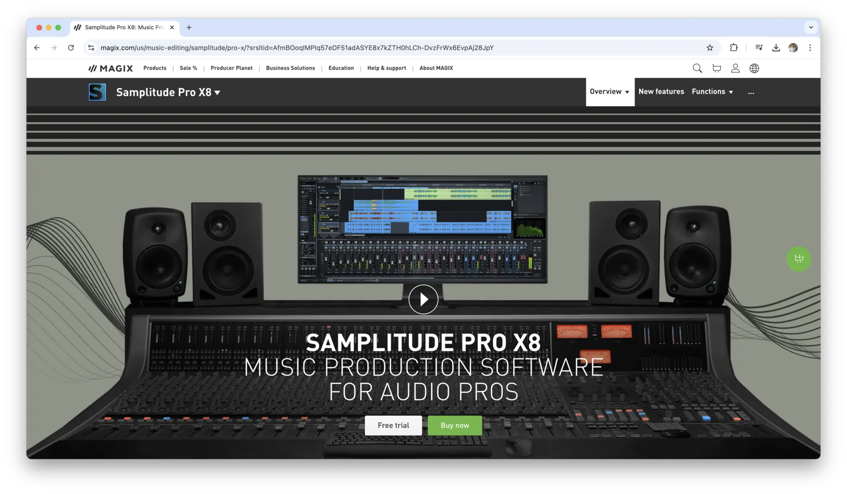Click the Free trial button
The height and width of the screenshot is (494, 847).
click(x=393, y=425)
